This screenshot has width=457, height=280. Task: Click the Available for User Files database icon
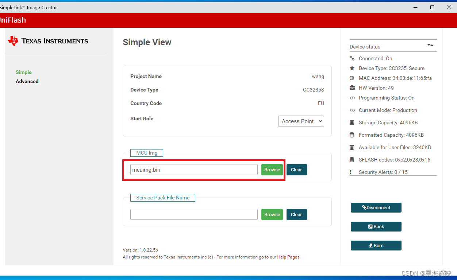coord(352,147)
